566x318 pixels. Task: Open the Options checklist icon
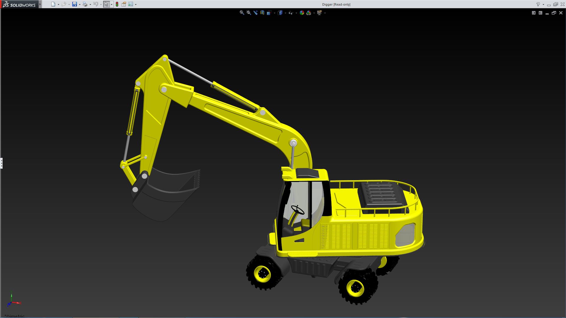pyautogui.click(x=131, y=4)
